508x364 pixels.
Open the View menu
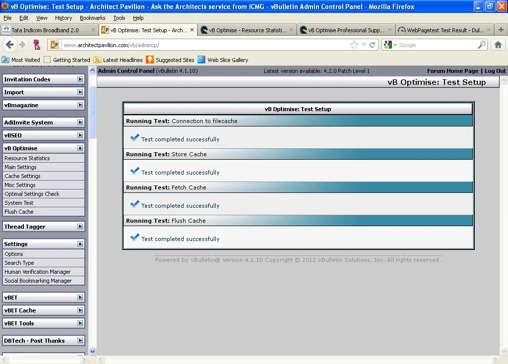pos(42,18)
